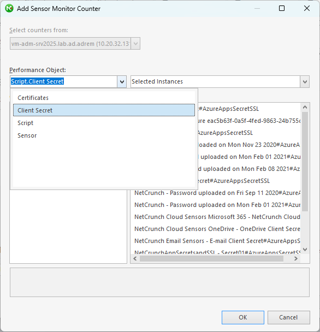Maximize the Add Sensor Monitor Counter window
This screenshot has height=332, width=320.
(x=282, y=8)
